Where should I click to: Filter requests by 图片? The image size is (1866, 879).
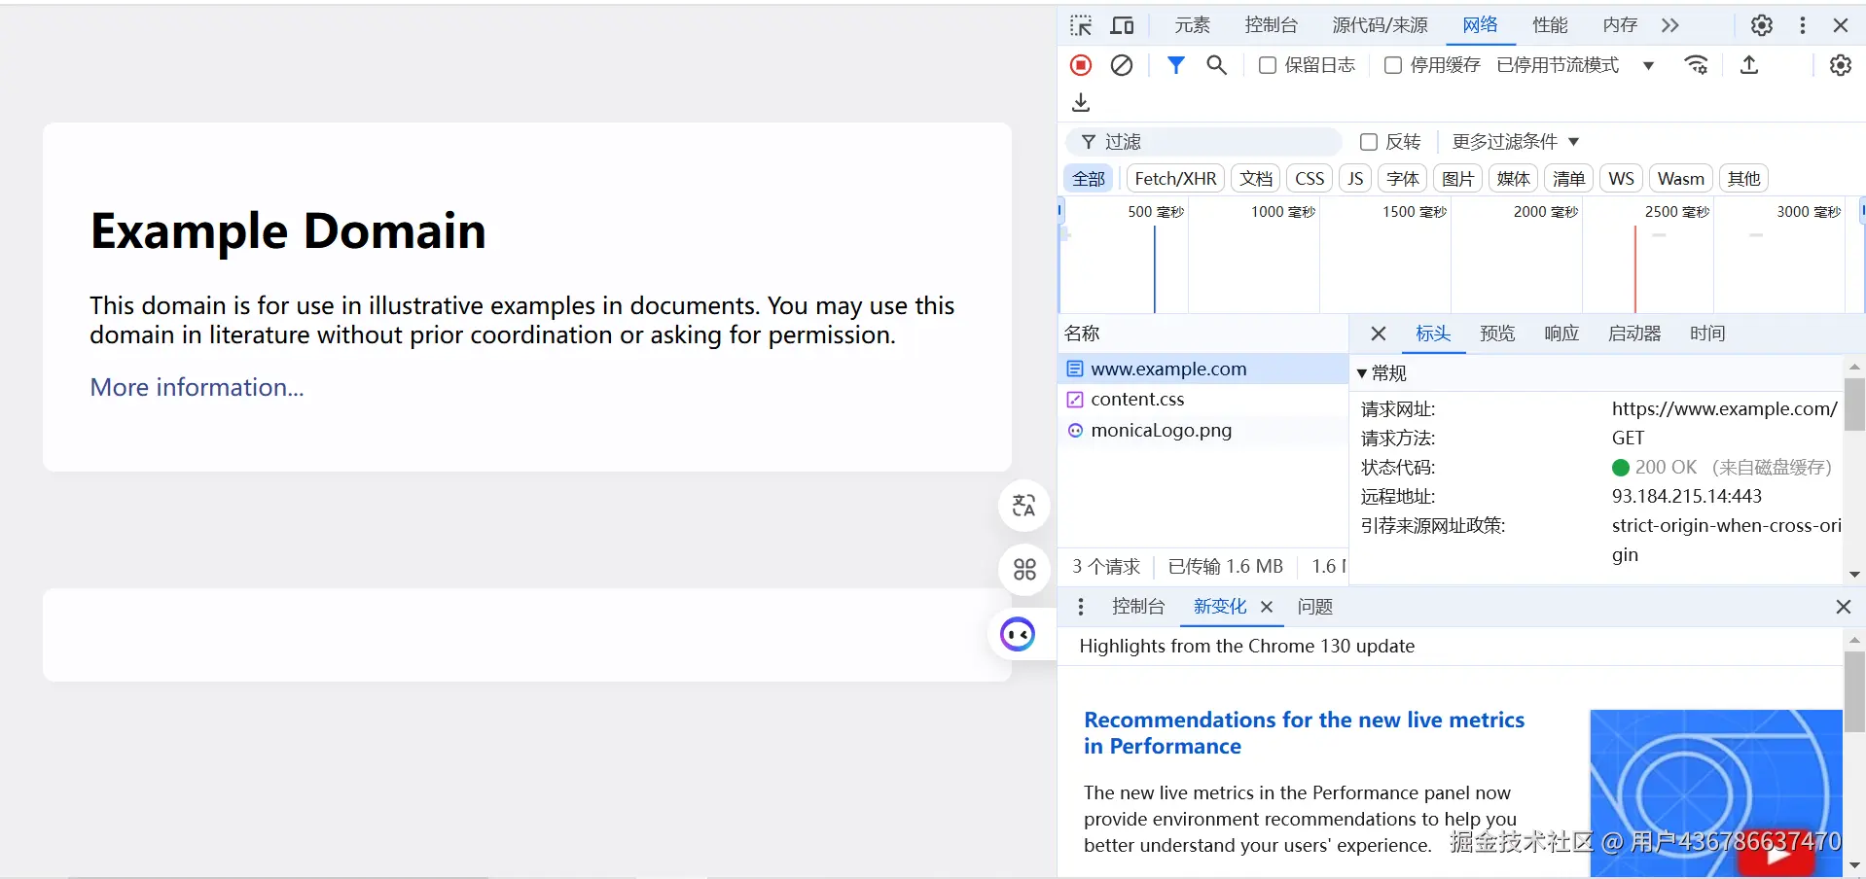click(1457, 179)
